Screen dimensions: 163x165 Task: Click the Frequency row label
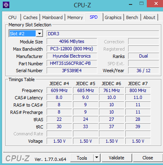[x=32, y=90]
